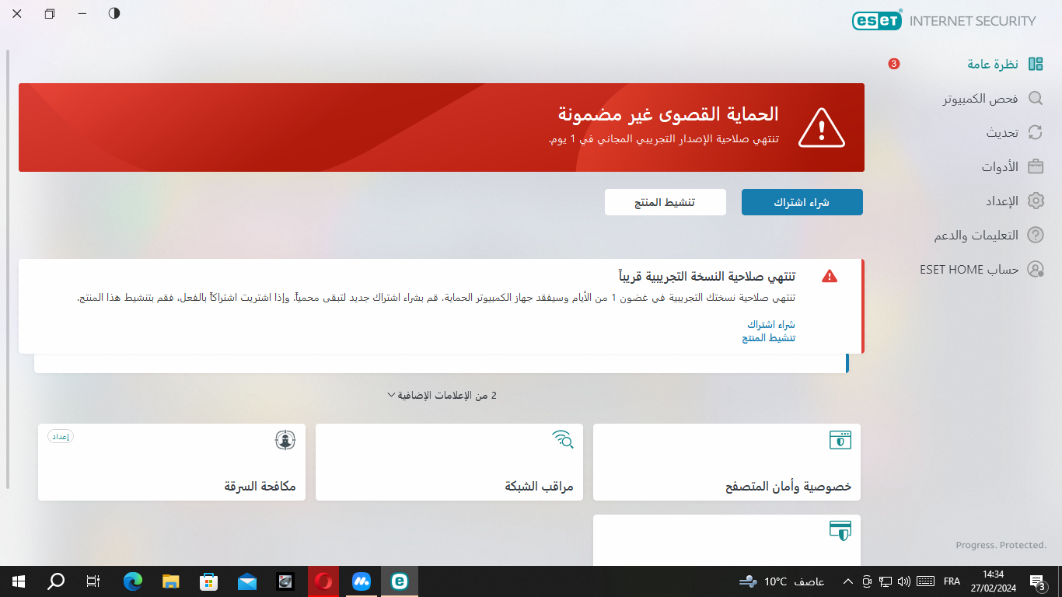Toggle the contrast theme icon in title bar
Image resolution: width=1062 pixels, height=597 pixels.
[x=114, y=13]
